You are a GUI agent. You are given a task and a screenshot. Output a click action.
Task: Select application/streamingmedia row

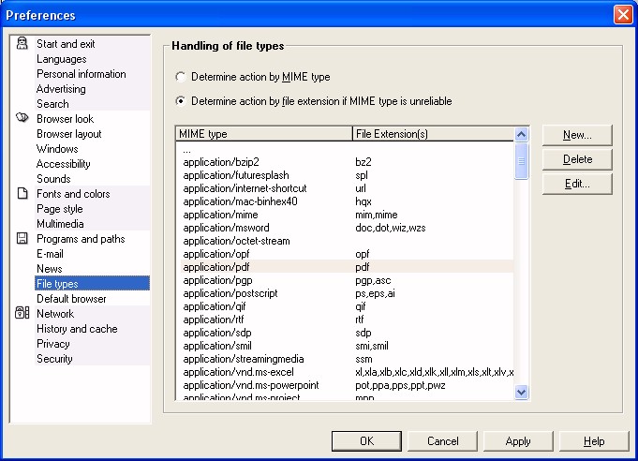point(347,359)
